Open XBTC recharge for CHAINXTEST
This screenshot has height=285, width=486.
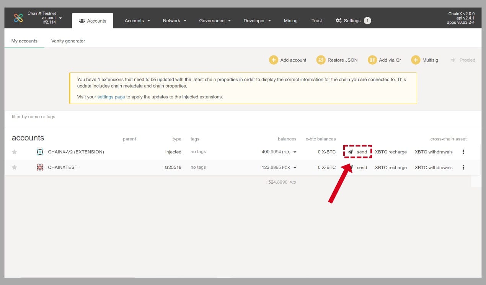(x=391, y=167)
